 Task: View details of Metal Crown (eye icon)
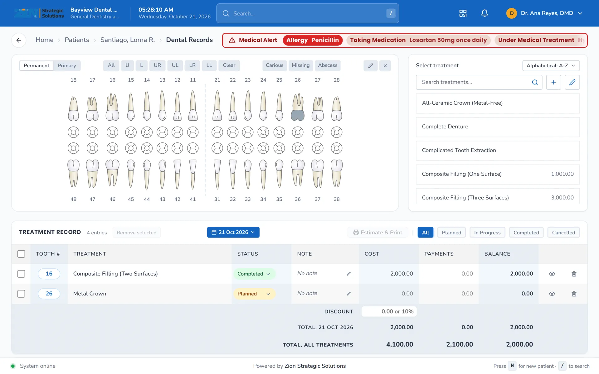(552, 294)
